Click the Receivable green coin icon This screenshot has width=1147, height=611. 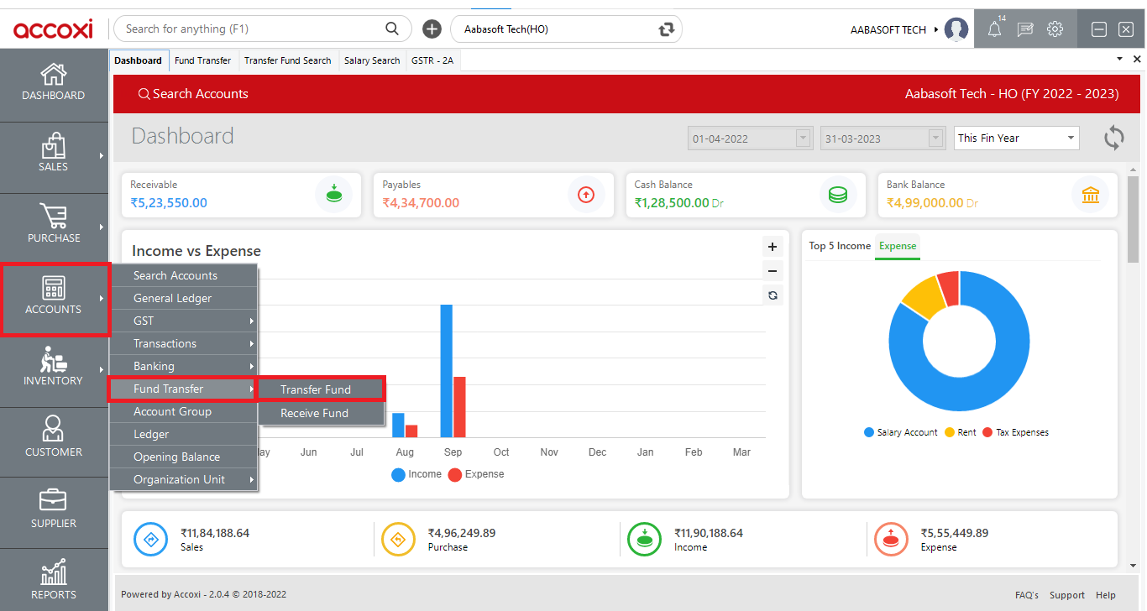[x=333, y=195]
